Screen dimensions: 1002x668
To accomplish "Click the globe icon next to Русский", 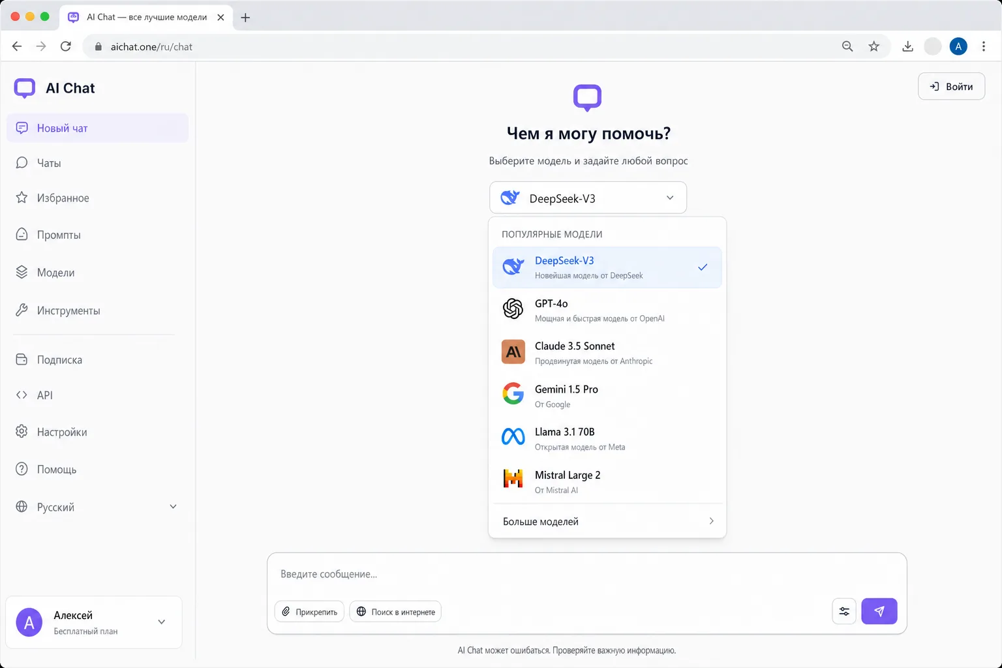I will (x=22, y=507).
